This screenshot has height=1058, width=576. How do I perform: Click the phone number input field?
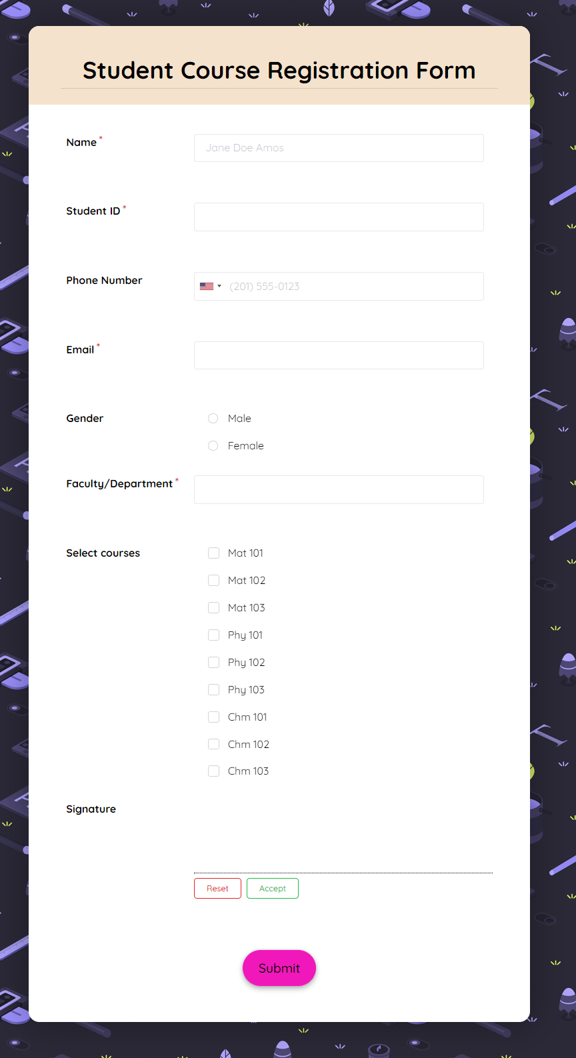(353, 287)
